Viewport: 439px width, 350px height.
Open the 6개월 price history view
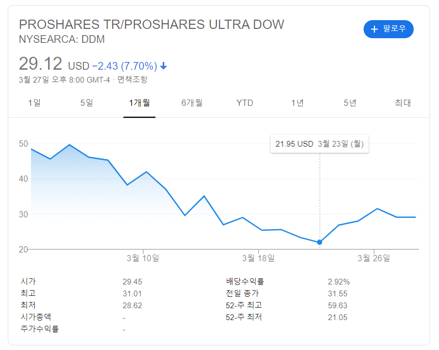point(192,103)
